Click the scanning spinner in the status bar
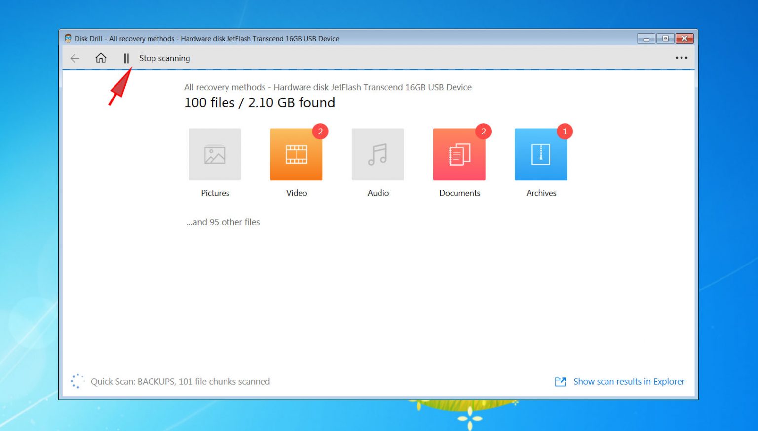Viewport: 758px width, 431px height. [x=77, y=381]
